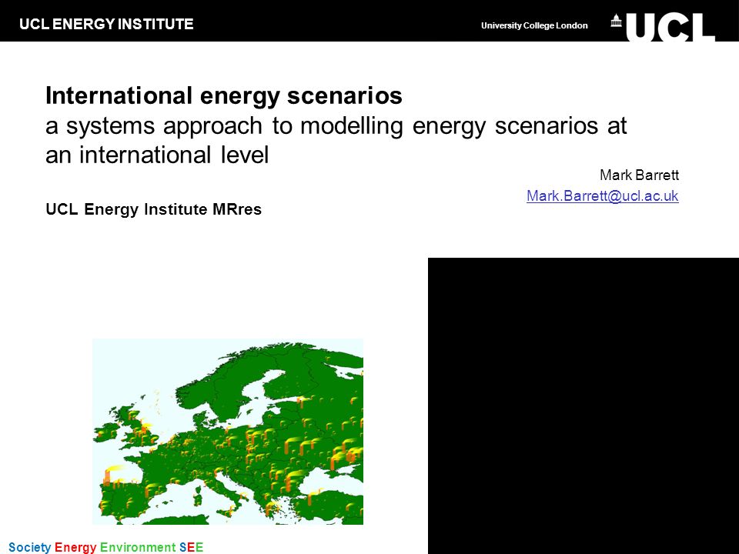The image size is (739, 554).
Task: Click the black rectangle placeholder on the slide
Action: 584,405
